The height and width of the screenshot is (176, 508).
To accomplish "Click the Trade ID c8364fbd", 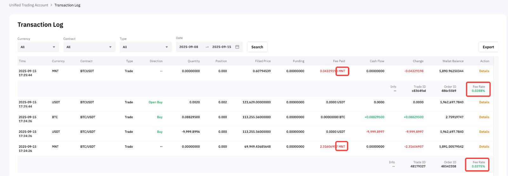I will [418, 91].
